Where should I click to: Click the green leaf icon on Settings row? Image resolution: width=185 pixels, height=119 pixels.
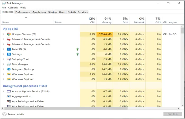coord(77,54)
